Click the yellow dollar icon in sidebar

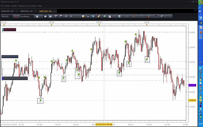point(201,23)
